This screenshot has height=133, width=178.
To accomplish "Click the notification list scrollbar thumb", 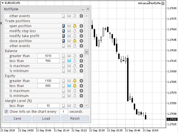I will coord(86,52).
